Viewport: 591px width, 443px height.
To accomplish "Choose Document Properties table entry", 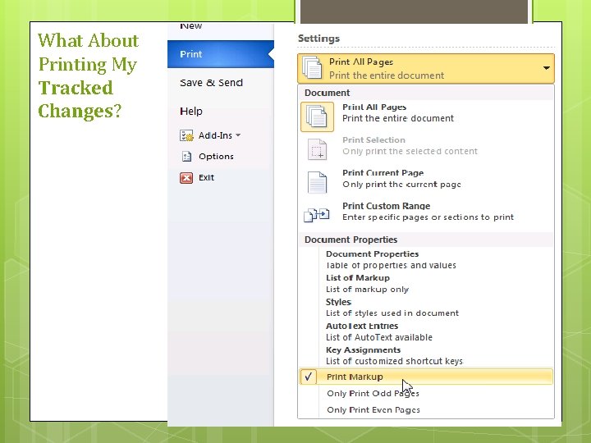I will [x=391, y=259].
